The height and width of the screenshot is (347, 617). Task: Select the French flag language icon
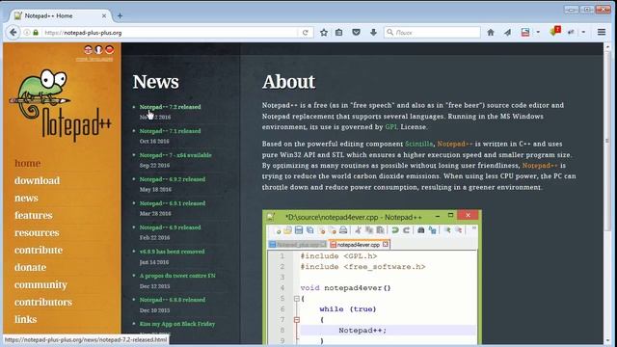[x=98, y=49]
